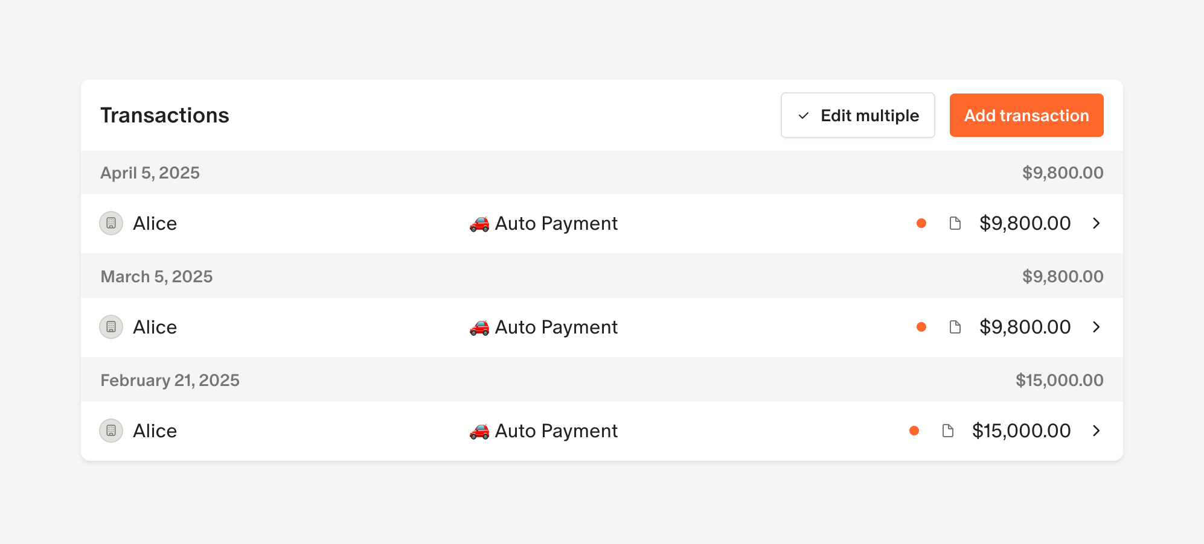1204x544 pixels.
Task: Expand the April 5 transaction with chevron arrow
Action: tap(1097, 223)
